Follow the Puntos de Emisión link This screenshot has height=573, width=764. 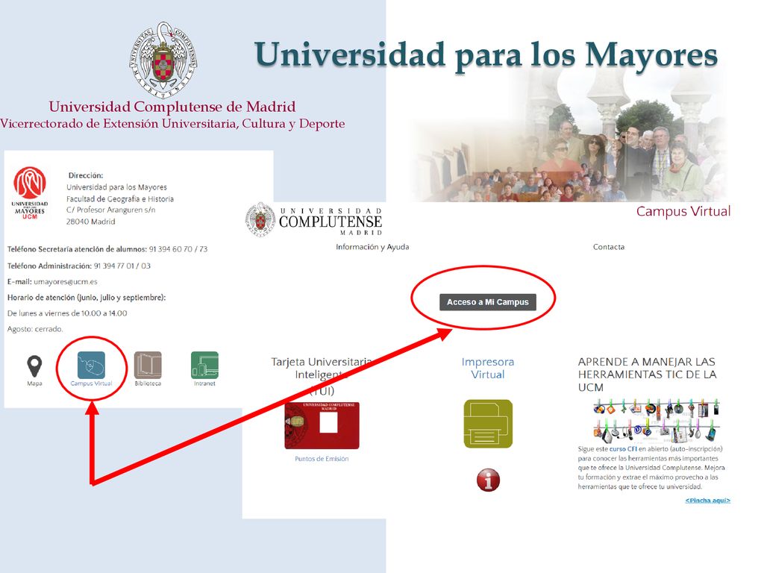tap(322, 459)
